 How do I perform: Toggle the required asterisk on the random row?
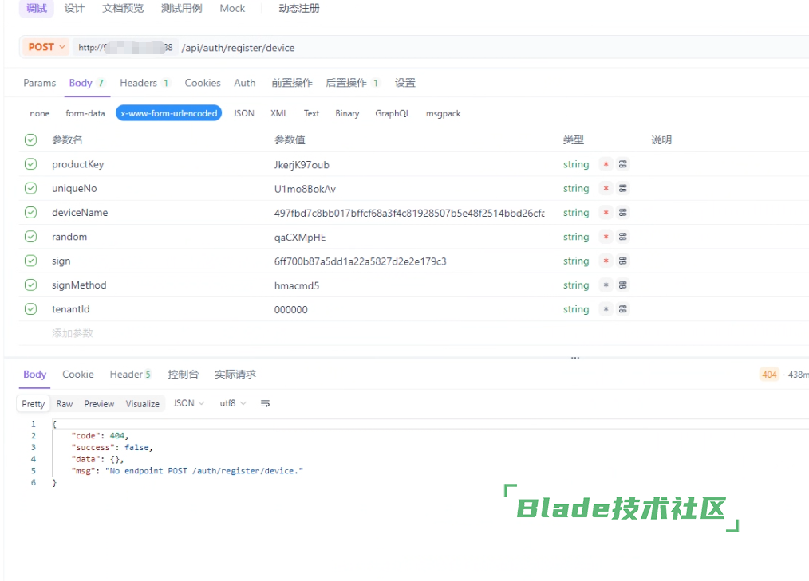pos(606,238)
